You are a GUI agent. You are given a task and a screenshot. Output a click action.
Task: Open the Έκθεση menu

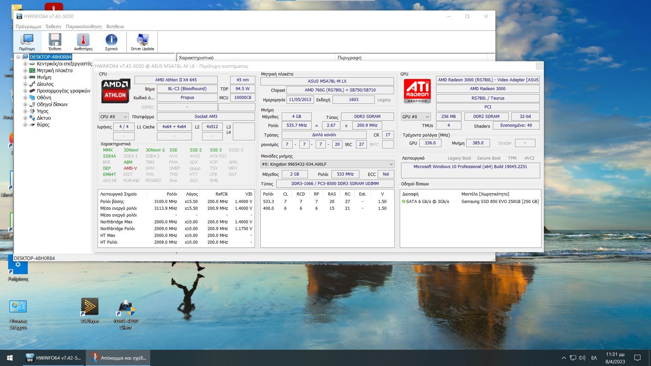click(x=53, y=26)
